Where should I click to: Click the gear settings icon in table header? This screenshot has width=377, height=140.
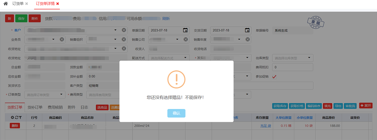pos(12,117)
